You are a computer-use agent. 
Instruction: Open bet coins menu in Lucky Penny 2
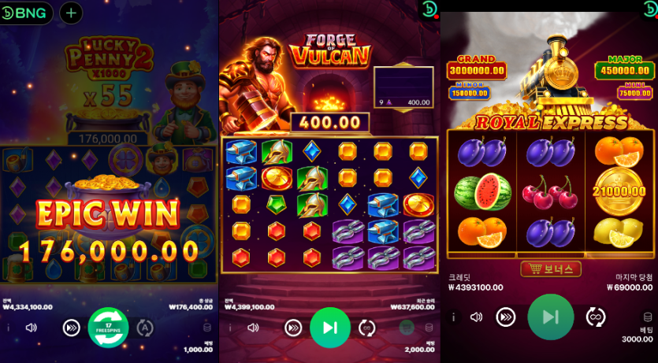(x=207, y=328)
